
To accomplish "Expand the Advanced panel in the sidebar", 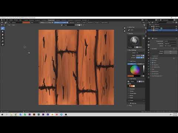I will 132,89.
